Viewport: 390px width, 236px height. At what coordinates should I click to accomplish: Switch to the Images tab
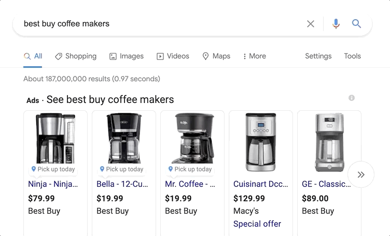[127, 56]
